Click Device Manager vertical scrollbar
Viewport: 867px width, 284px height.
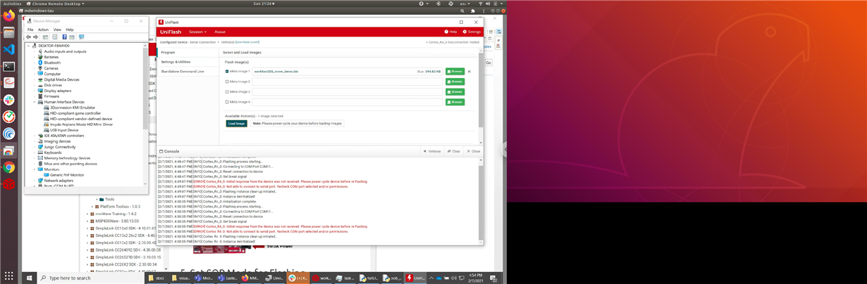coord(146,88)
